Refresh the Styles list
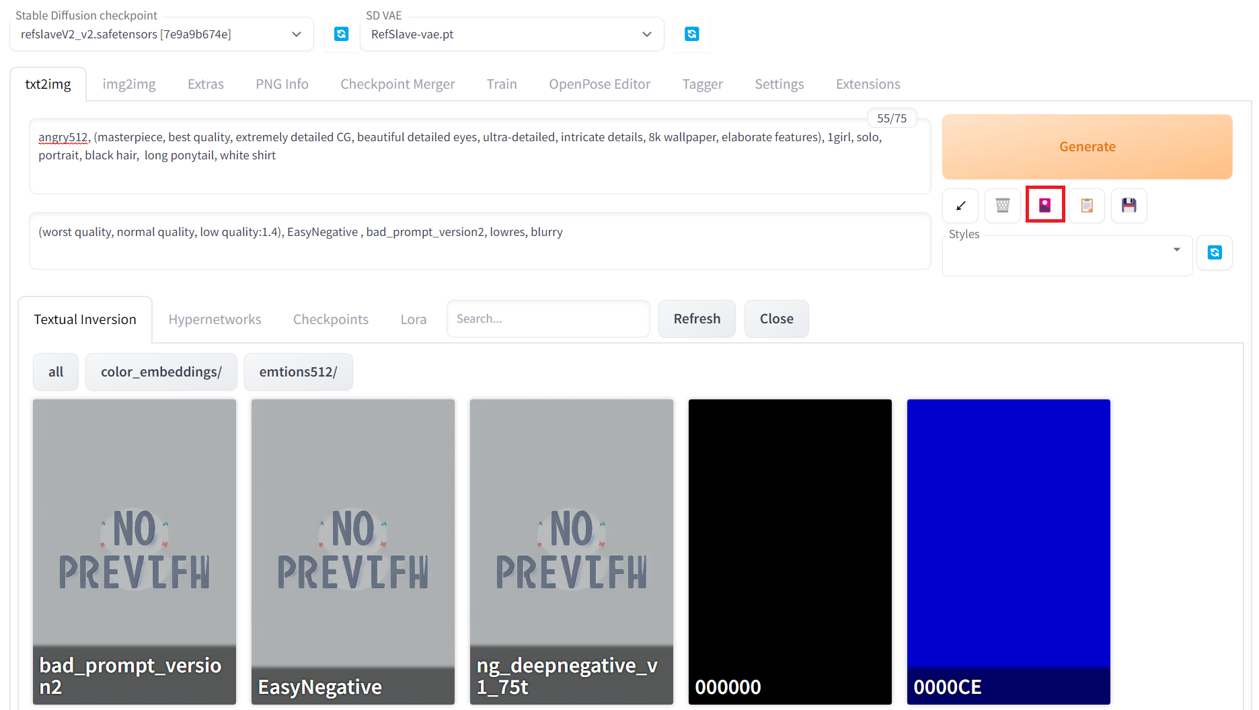Viewport: 1259px width, 710px height. click(x=1215, y=253)
